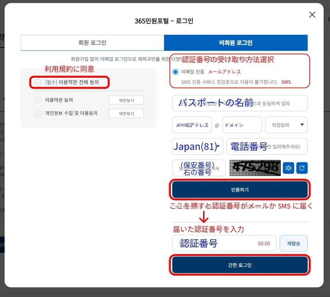Close the login dialog with X icon
This screenshot has height=297, width=330.
pos(312,15)
